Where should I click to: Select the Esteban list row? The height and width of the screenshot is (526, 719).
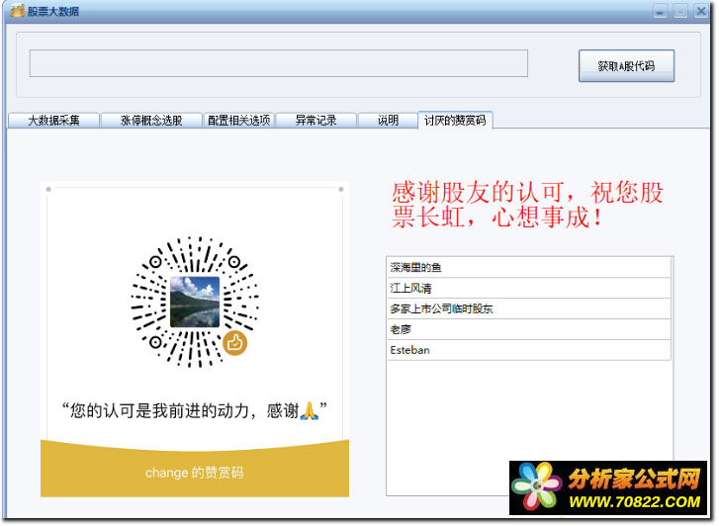(529, 350)
